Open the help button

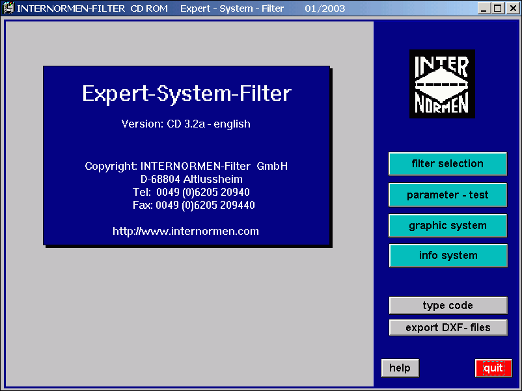click(x=400, y=368)
